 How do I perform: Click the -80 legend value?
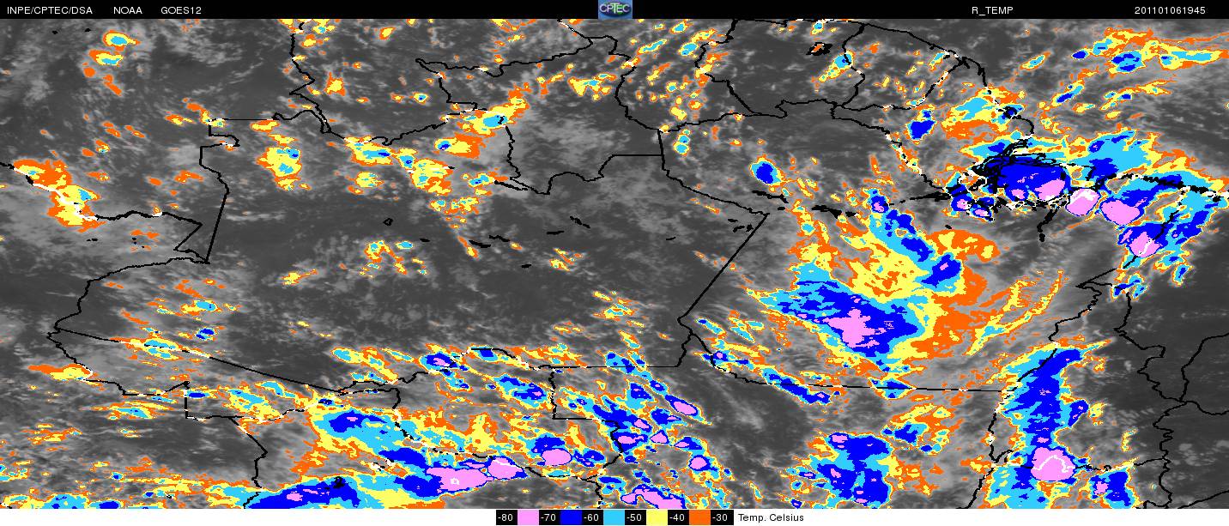point(506,517)
